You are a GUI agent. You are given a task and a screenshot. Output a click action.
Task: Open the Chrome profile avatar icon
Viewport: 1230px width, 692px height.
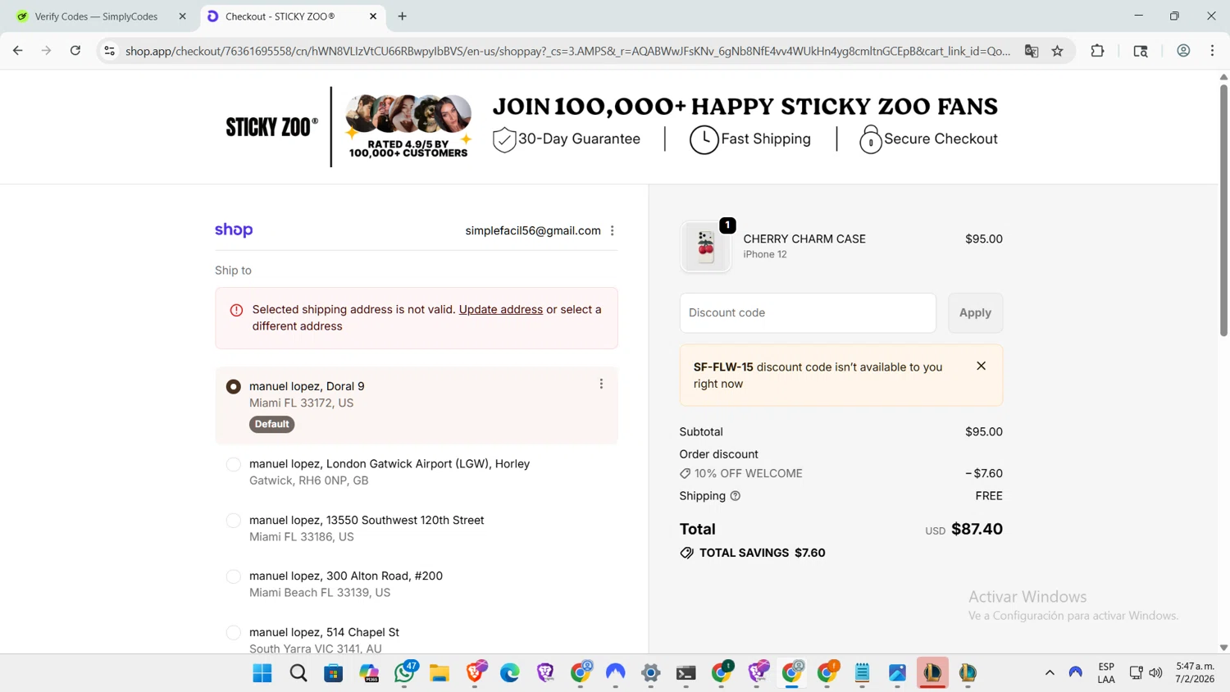coord(1183,51)
